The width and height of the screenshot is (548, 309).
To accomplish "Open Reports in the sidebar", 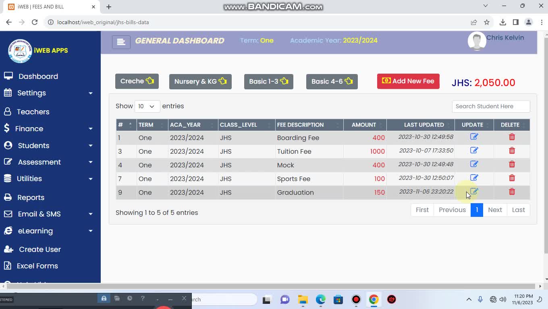I will pos(31,198).
